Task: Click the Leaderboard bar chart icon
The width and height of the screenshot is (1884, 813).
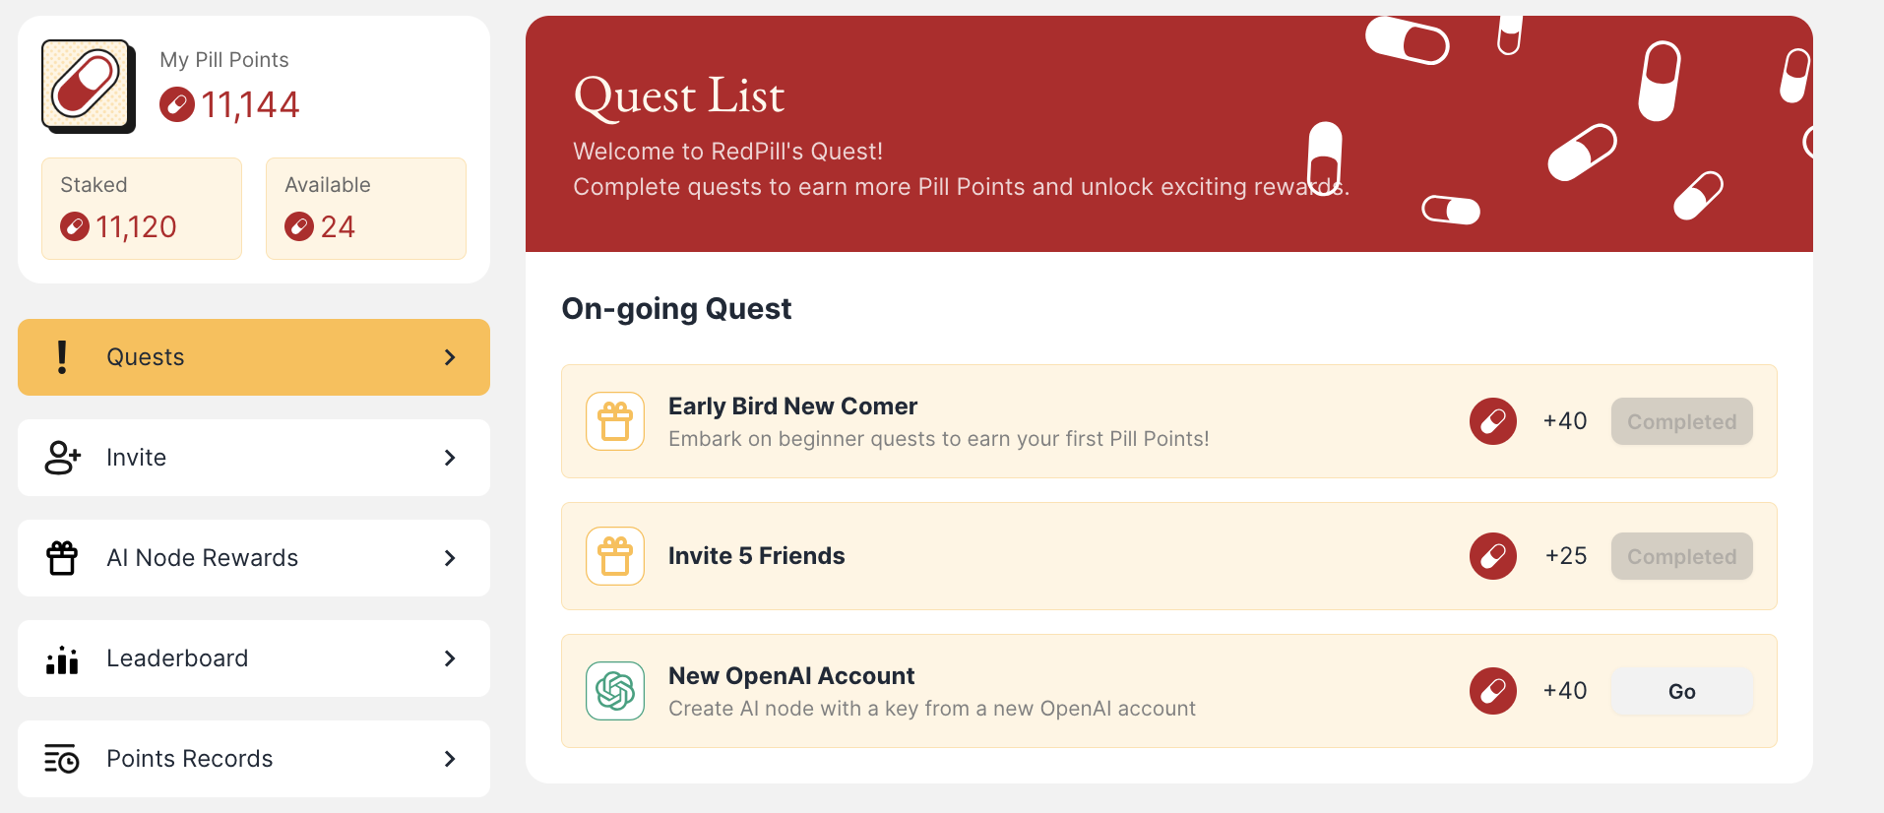Action: pos(62,659)
